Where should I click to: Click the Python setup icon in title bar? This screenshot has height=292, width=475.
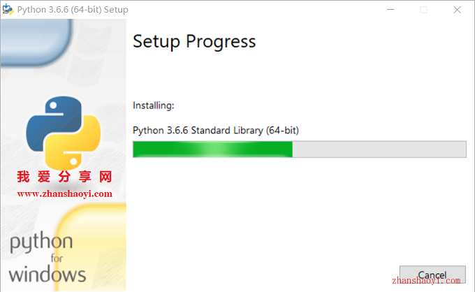(8, 9)
